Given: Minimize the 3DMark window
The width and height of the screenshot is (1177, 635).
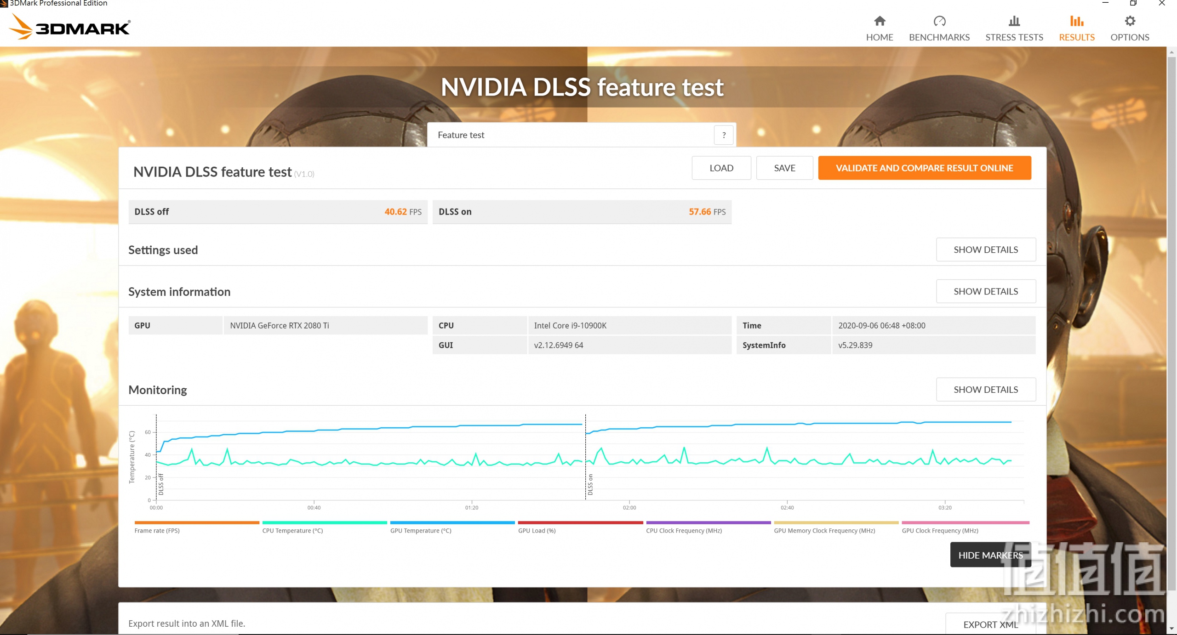Looking at the screenshot, I should coord(1105,3).
